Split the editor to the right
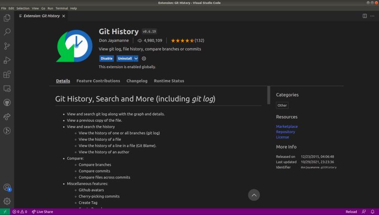This screenshot has width=379, height=215. click(365, 16)
